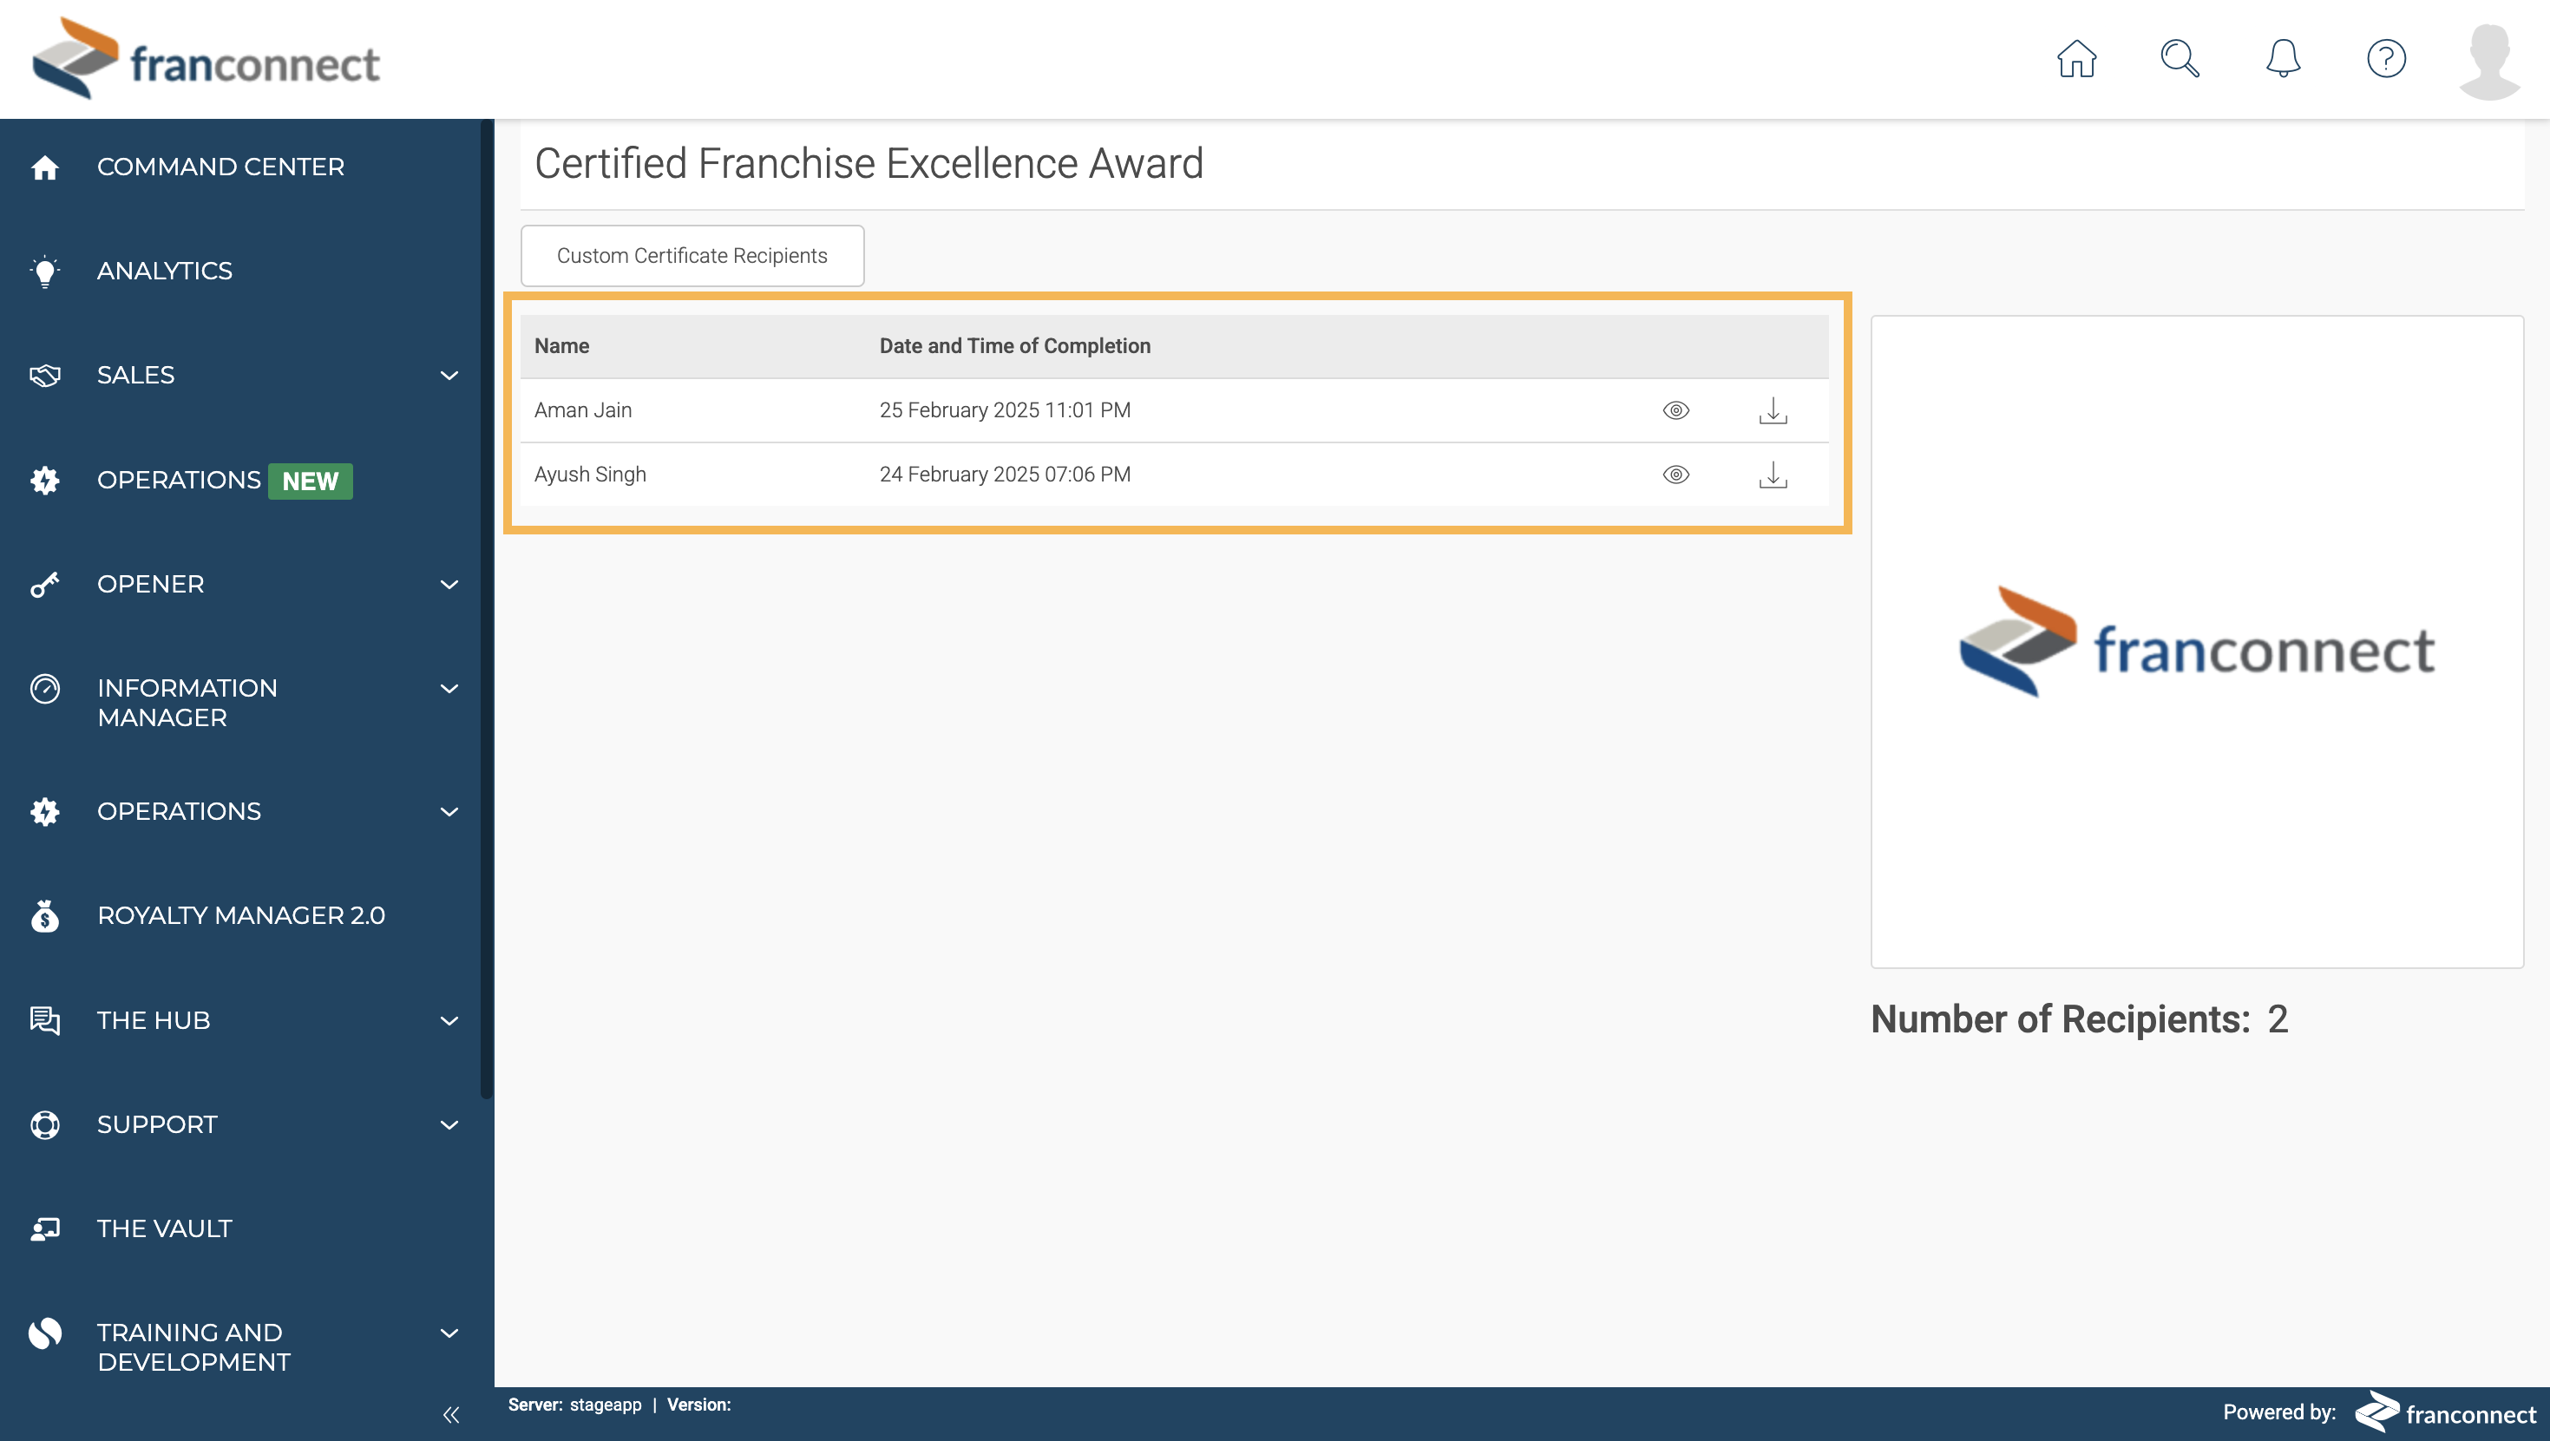Click Server: stageapp footer text
The width and height of the screenshot is (2550, 1441).
click(x=574, y=1405)
